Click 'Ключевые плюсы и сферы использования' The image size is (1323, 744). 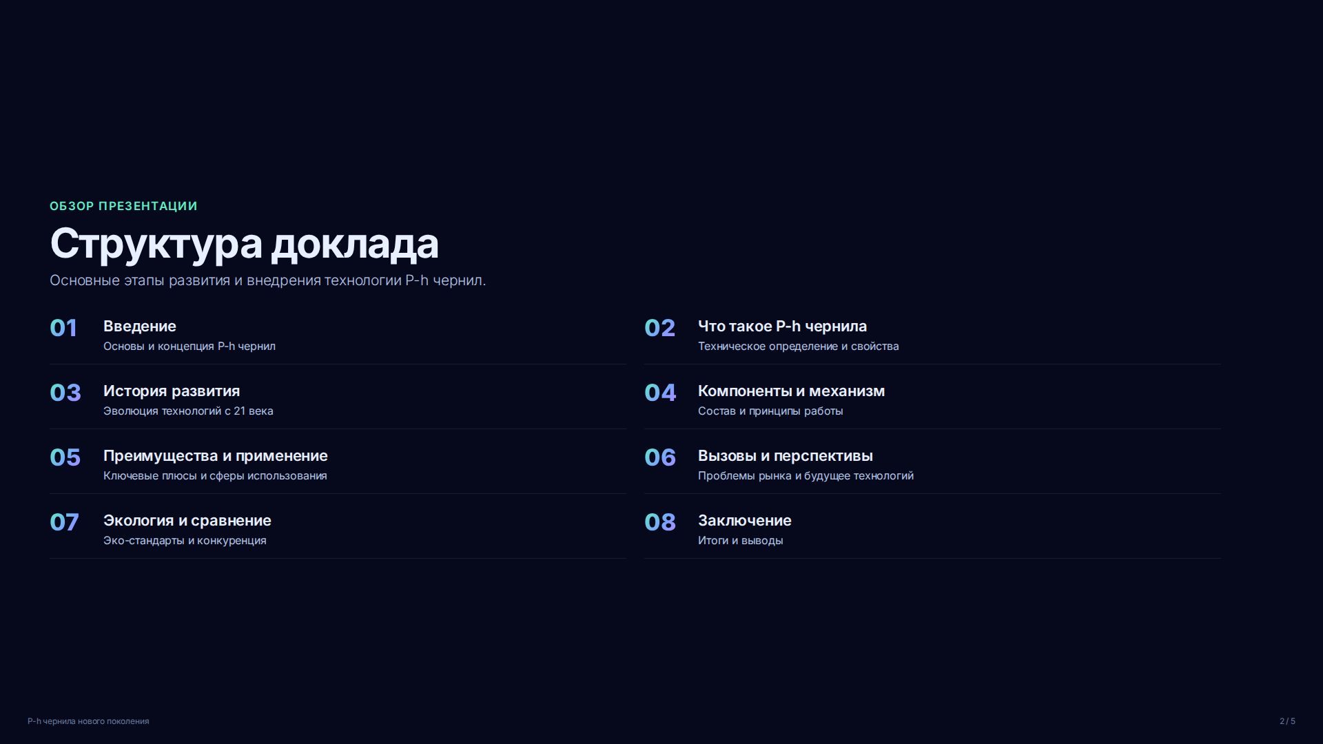tap(215, 475)
